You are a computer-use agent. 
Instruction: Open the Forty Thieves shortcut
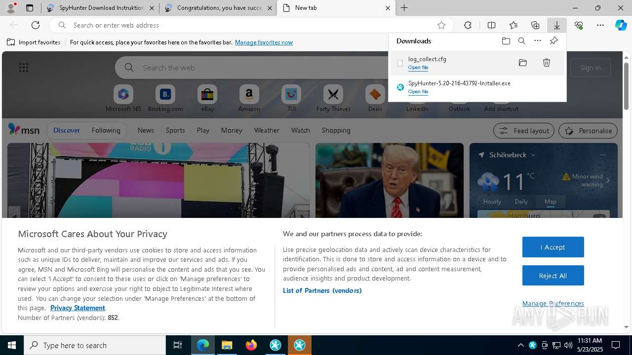click(x=333, y=98)
